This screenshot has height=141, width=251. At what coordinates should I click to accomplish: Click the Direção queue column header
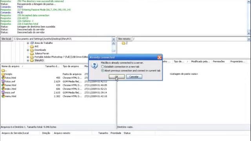click(x=46, y=133)
